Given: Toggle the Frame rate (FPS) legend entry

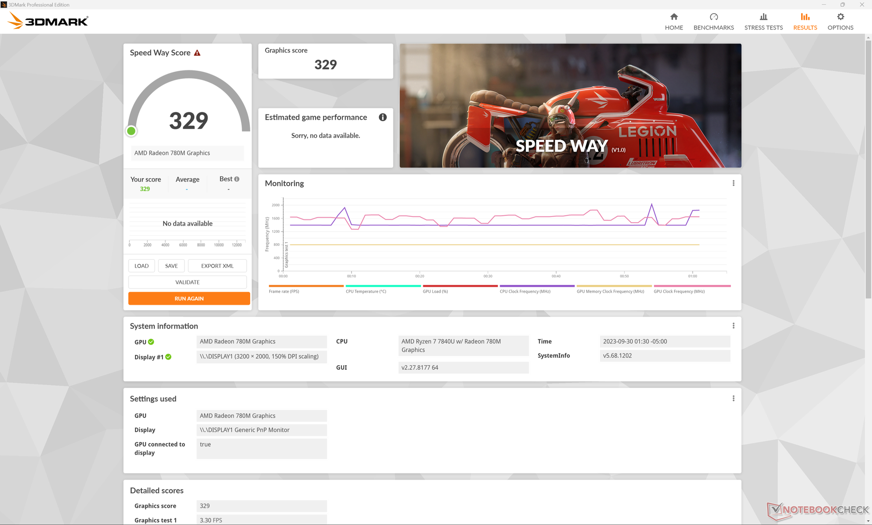Looking at the screenshot, I should coord(284,291).
